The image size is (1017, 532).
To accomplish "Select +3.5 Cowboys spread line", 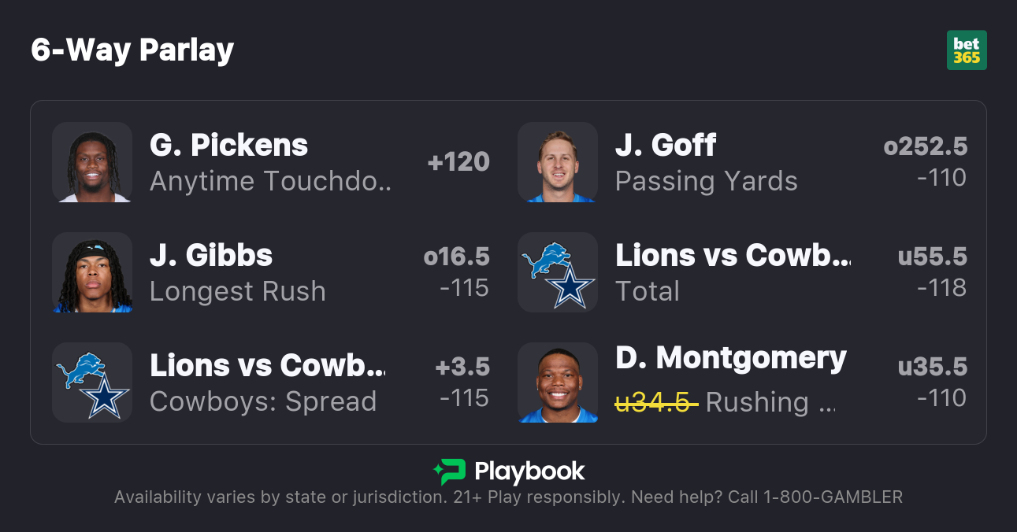I will click(462, 367).
